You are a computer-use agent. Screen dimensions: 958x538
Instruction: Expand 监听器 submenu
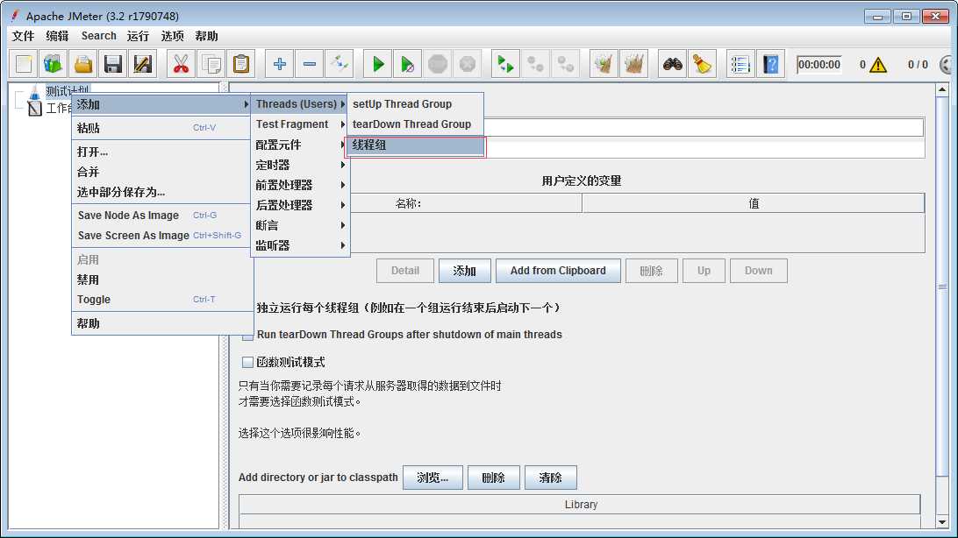click(299, 245)
